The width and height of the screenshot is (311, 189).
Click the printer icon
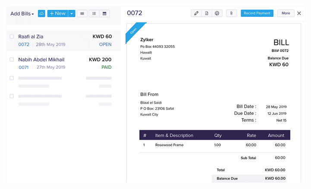(x=217, y=13)
